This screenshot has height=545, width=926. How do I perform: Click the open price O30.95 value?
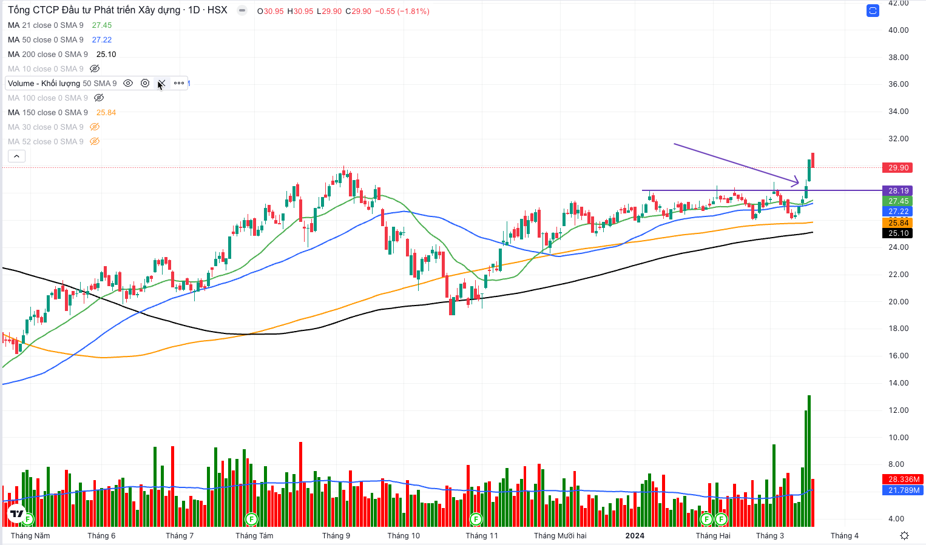pyautogui.click(x=270, y=11)
